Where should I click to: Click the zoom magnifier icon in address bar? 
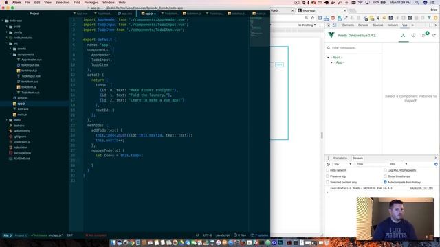pyautogui.click(x=307, y=18)
